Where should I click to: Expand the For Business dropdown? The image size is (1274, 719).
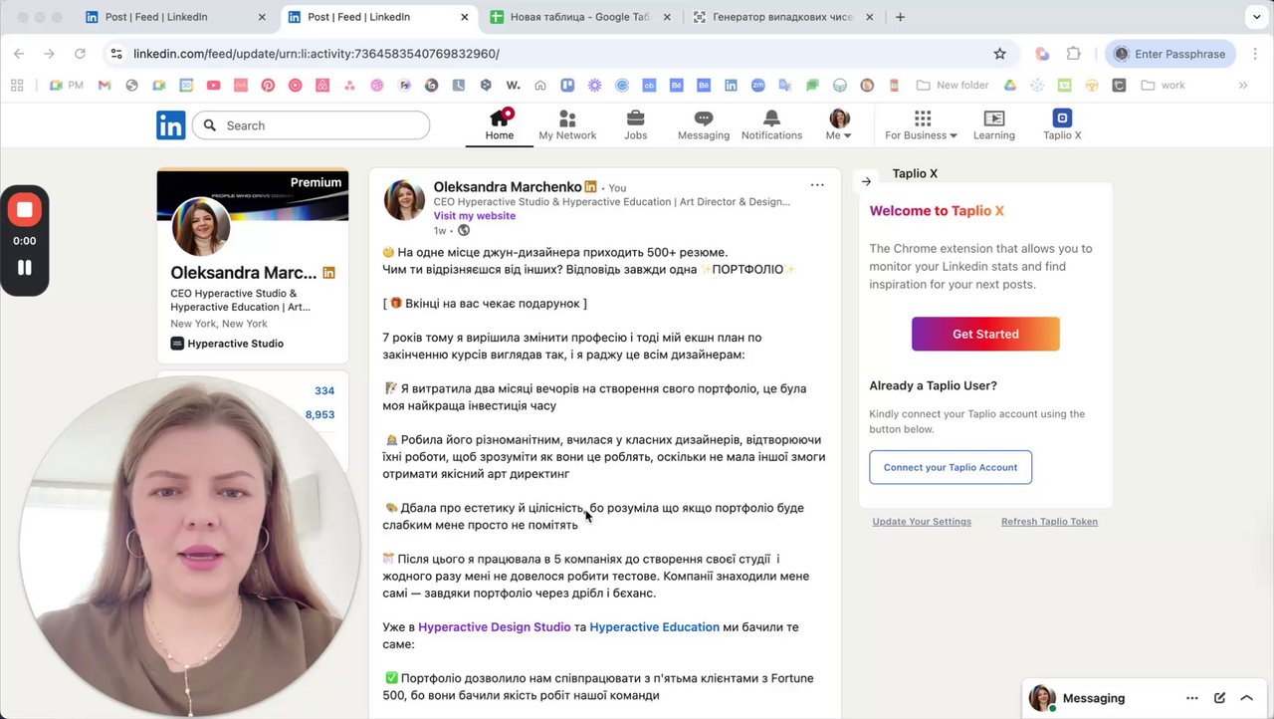pos(921,125)
